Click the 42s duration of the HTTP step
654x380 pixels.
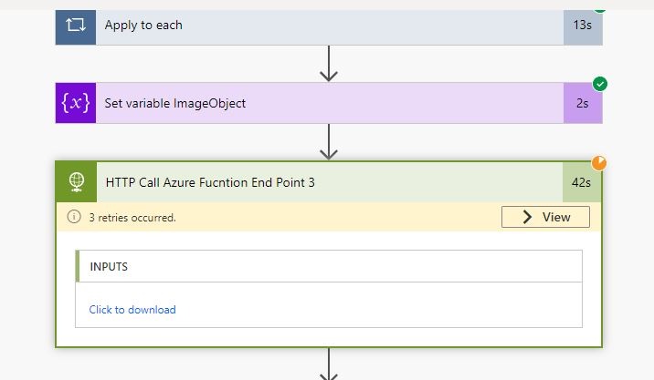click(x=582, y=182)
